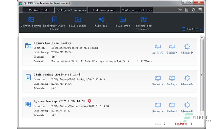223x129 pixels.
Task: Open Advanced options for Favorites File backup
Action: pos(187,49)
